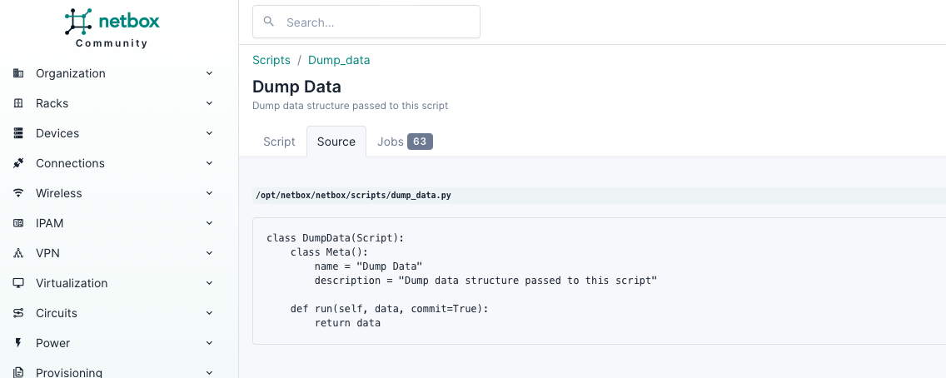The width and height of the screenshot is (946, 378).
Task: Click the IPAM icon in sidebar
Action: (18, 223)
